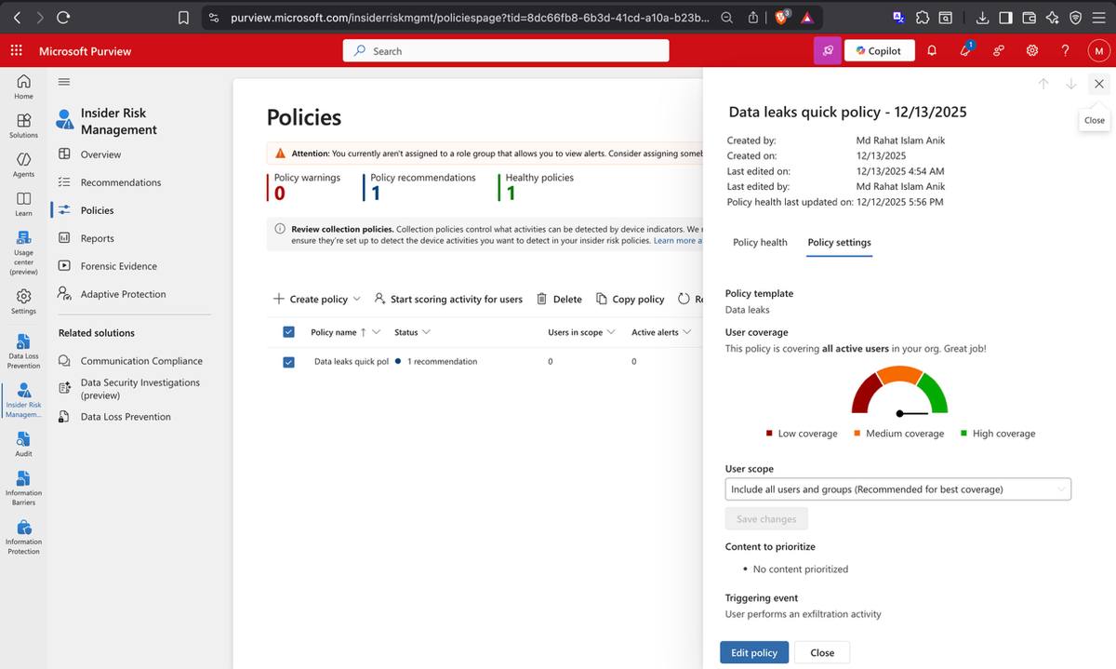Open Adaptive Protection menu item
This screenshot has height=669, width=1116.
(123, 294)
